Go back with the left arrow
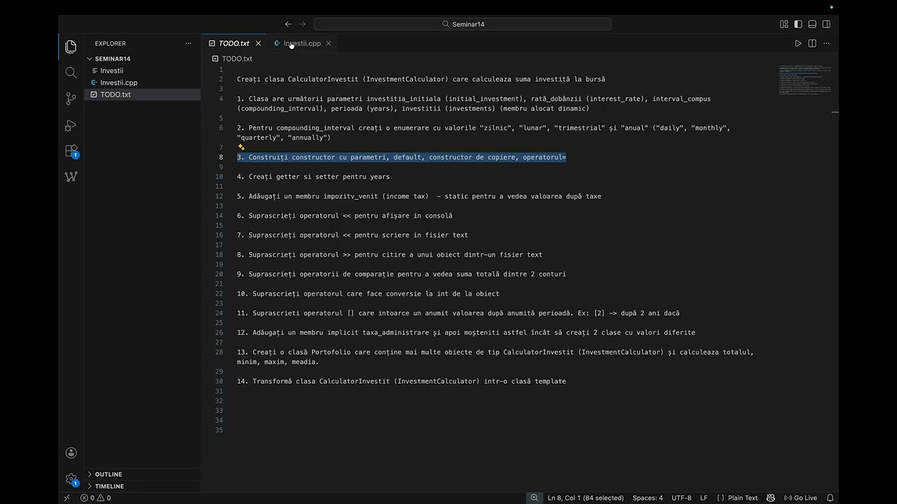897x504 pixels. point(288,24)
